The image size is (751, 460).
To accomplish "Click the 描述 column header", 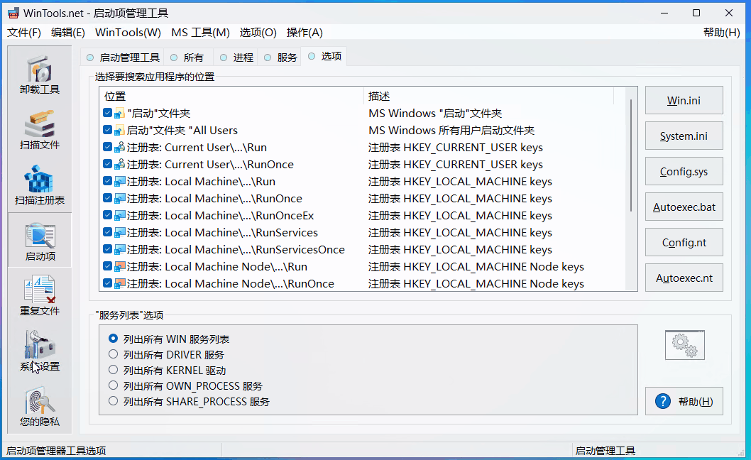I will pyautogui.click(x=488, y=97).
